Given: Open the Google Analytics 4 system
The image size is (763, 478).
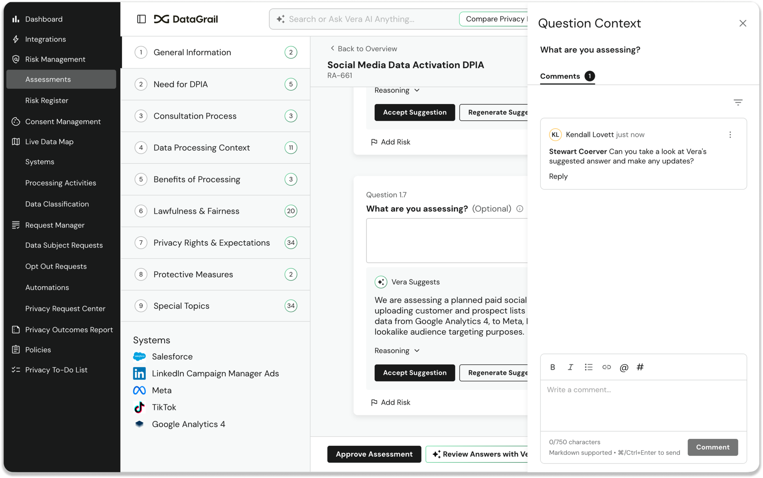Looking at the screenshot, I should [179, 424].
